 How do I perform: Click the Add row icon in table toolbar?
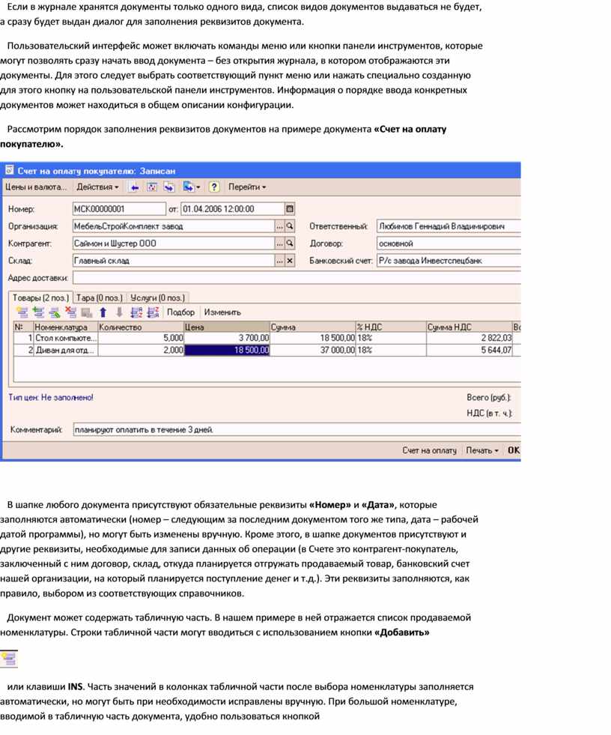22,312
